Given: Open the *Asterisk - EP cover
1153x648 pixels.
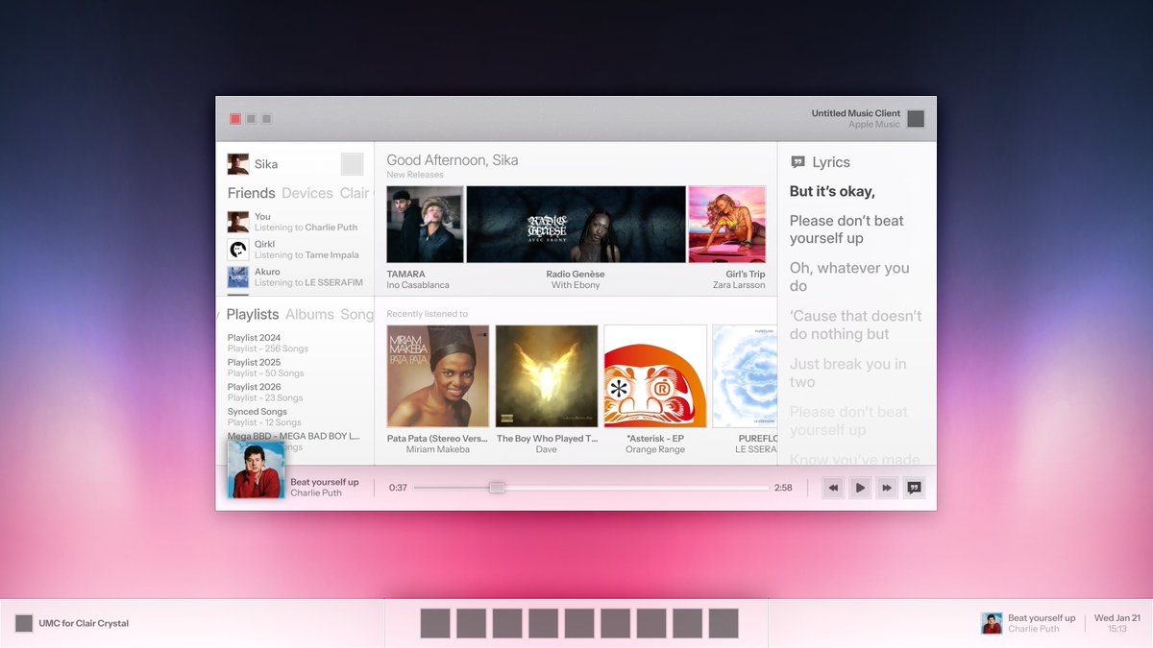Looking at the screenshot, I should (655, 376).
